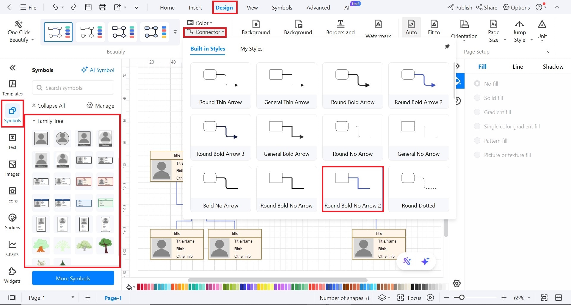Click the fit page icon in status bar
Screen dimensions: 571x305
pos(544,298)
